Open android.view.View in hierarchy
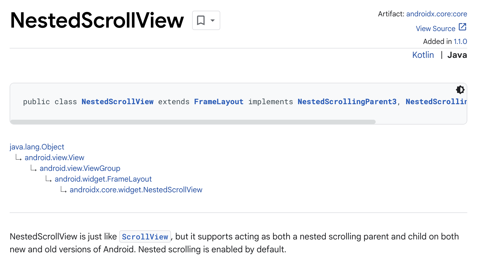The width and height of the screenshot is (478, 263). 54,157
